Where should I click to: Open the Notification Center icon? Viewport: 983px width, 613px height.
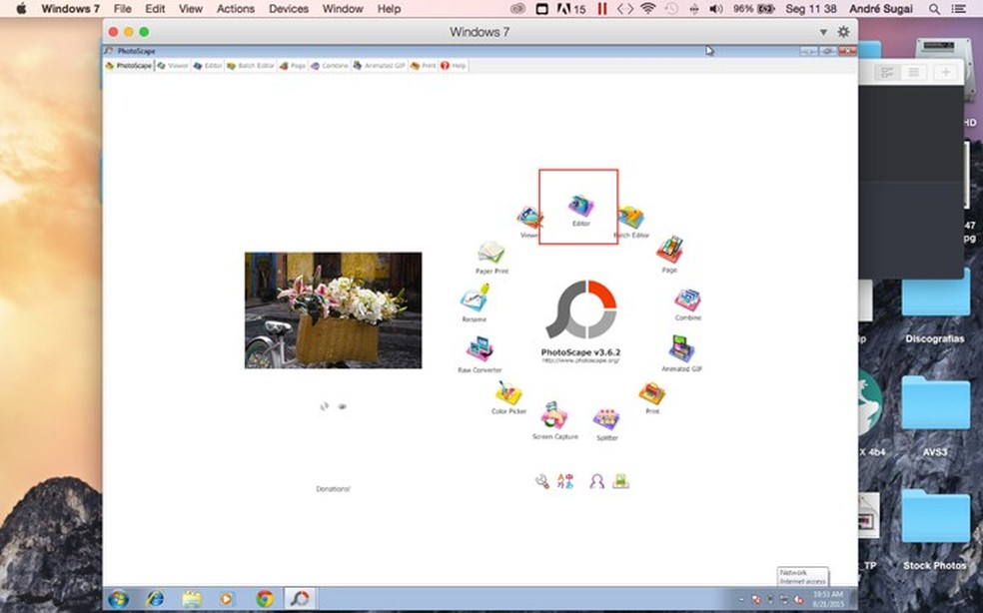[959, 9]
